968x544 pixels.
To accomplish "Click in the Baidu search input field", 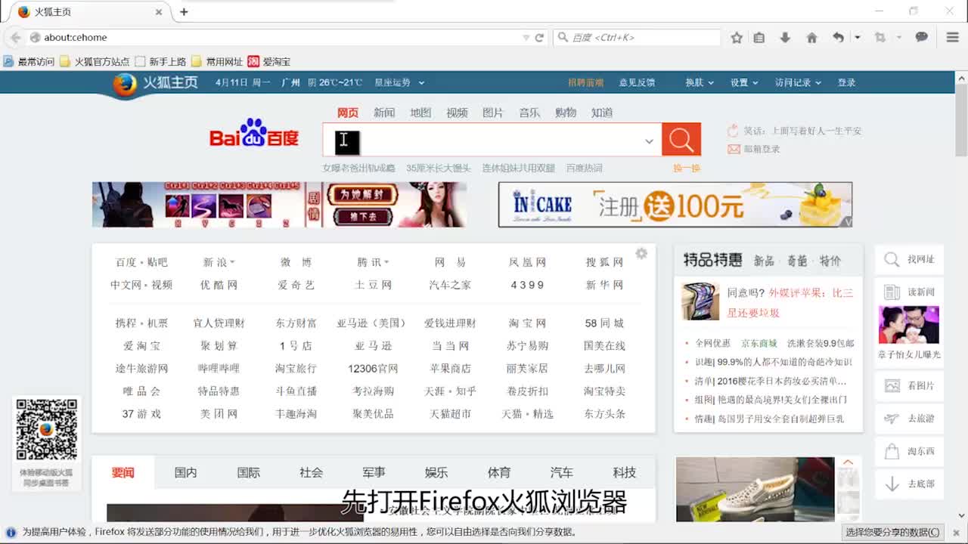I will [492, 140].
